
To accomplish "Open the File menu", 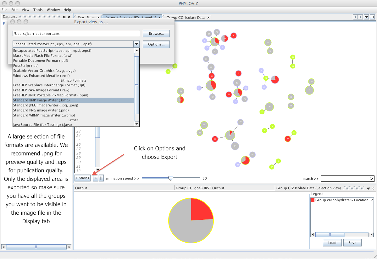I will coord(4,10).
